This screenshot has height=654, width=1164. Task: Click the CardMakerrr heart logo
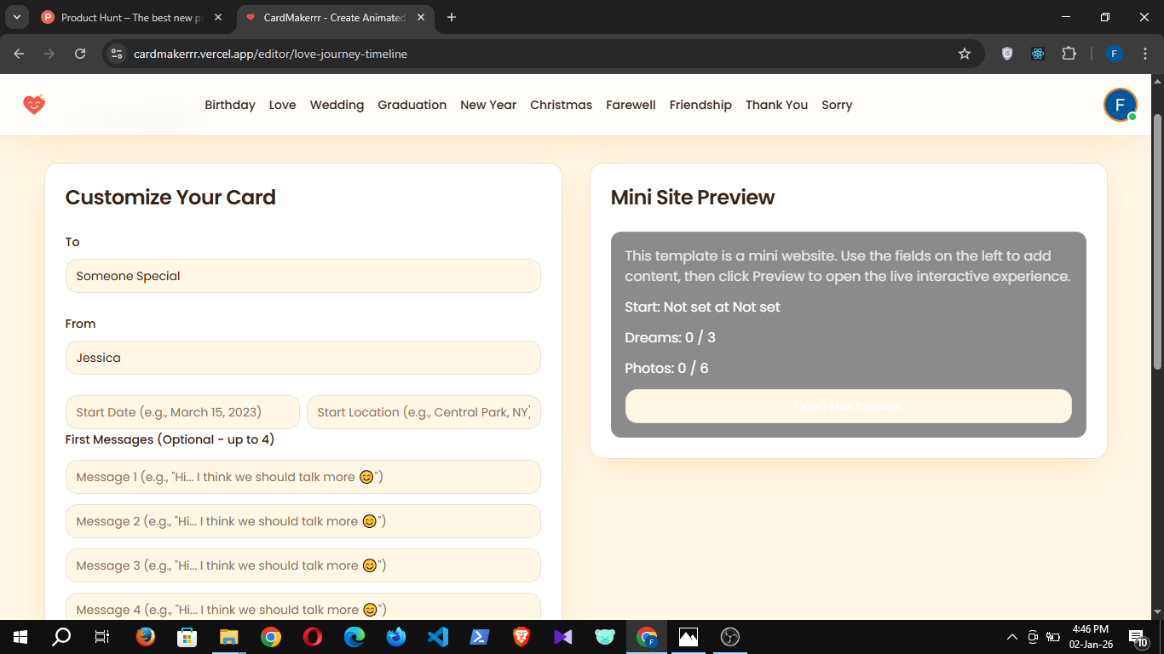pyautogui.click(x=33, y=104)
